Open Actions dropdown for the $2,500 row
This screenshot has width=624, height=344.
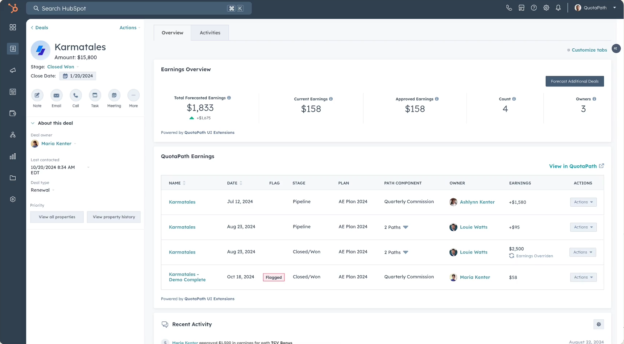[583, 252]
